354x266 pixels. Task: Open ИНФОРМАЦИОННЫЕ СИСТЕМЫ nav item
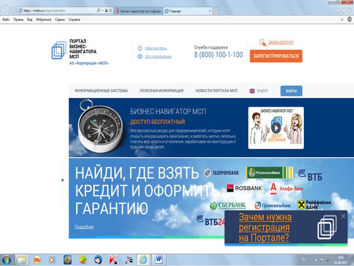101,91
